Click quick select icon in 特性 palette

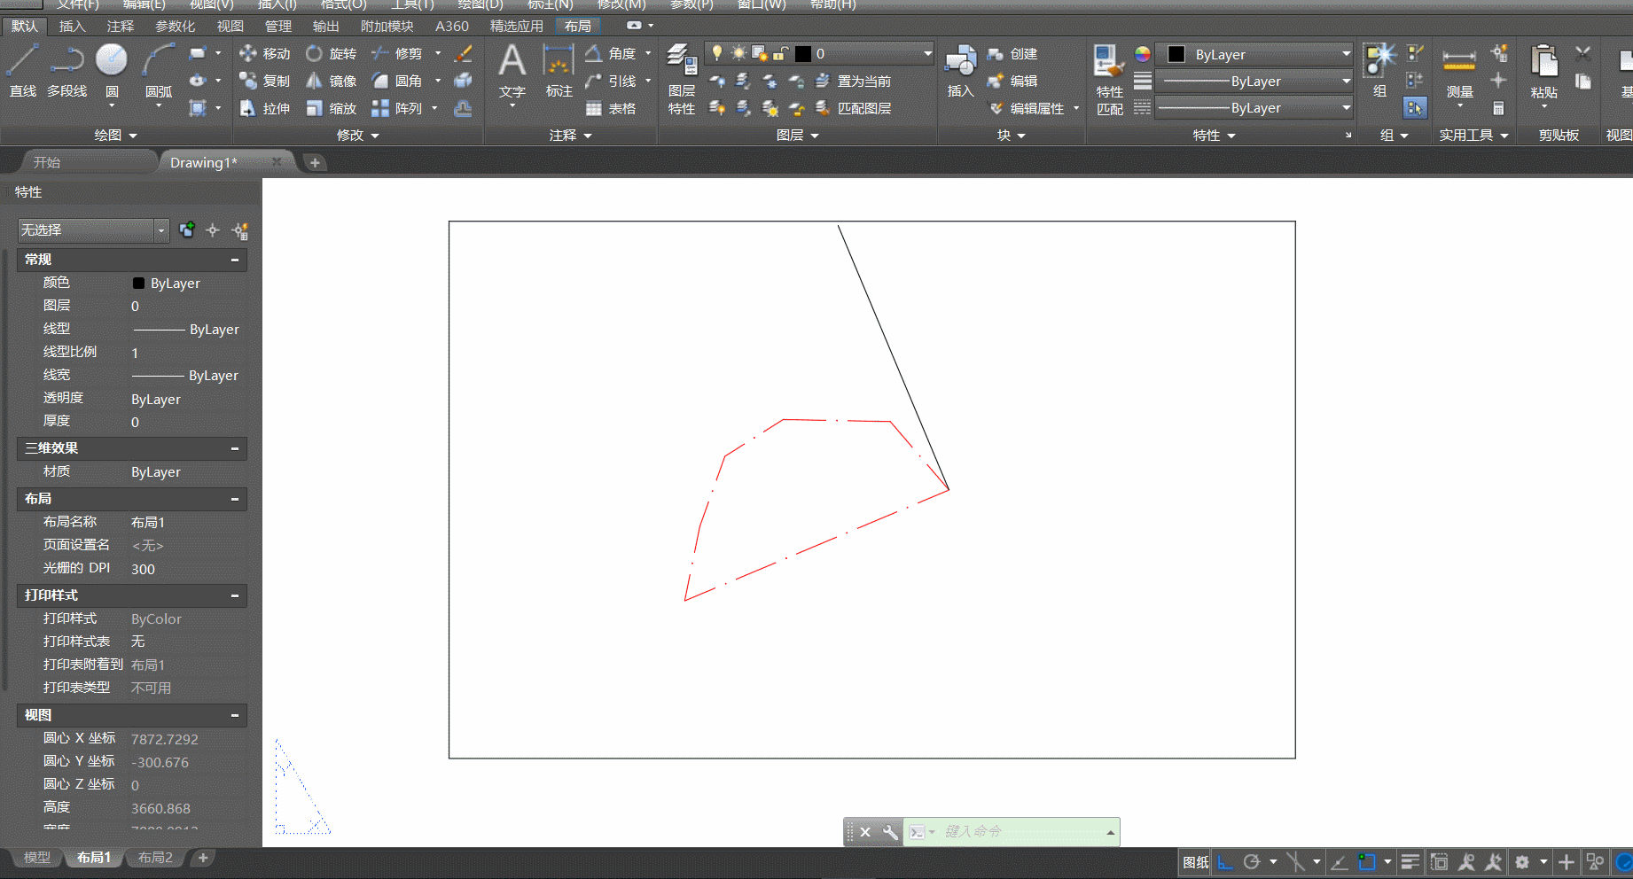[x=239, y=230]
